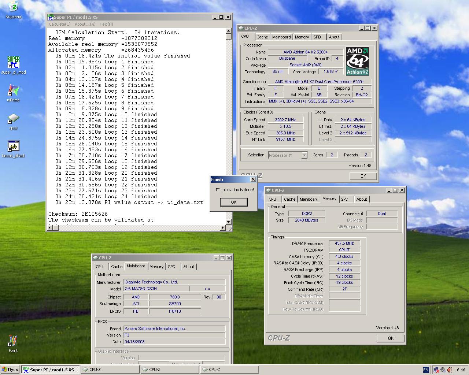Open About tab in top CPU-Z window
This screenshot has width=469, height=375.
pyautogui.click(x=334, y=37)
